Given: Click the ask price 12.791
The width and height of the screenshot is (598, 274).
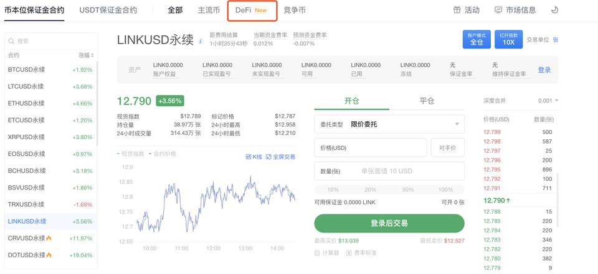Looking at the screenshot, I should click(x=492, y=188).
